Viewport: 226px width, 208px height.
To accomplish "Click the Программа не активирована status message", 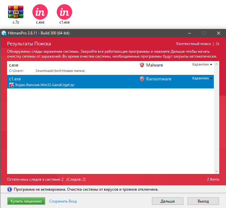I will (86, 189).
